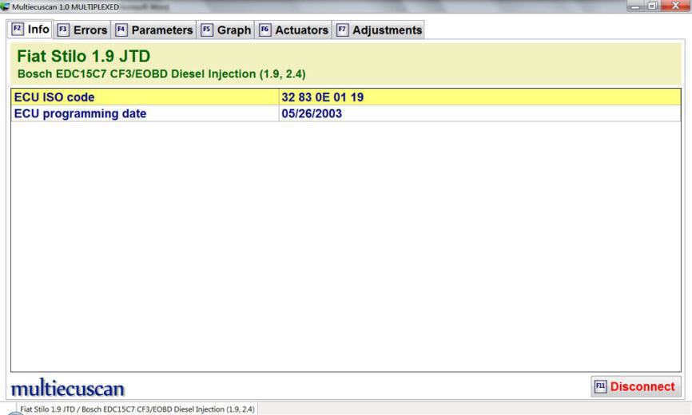Switch to the Info tab
The image size is (692, 415).
coord(30,30)
